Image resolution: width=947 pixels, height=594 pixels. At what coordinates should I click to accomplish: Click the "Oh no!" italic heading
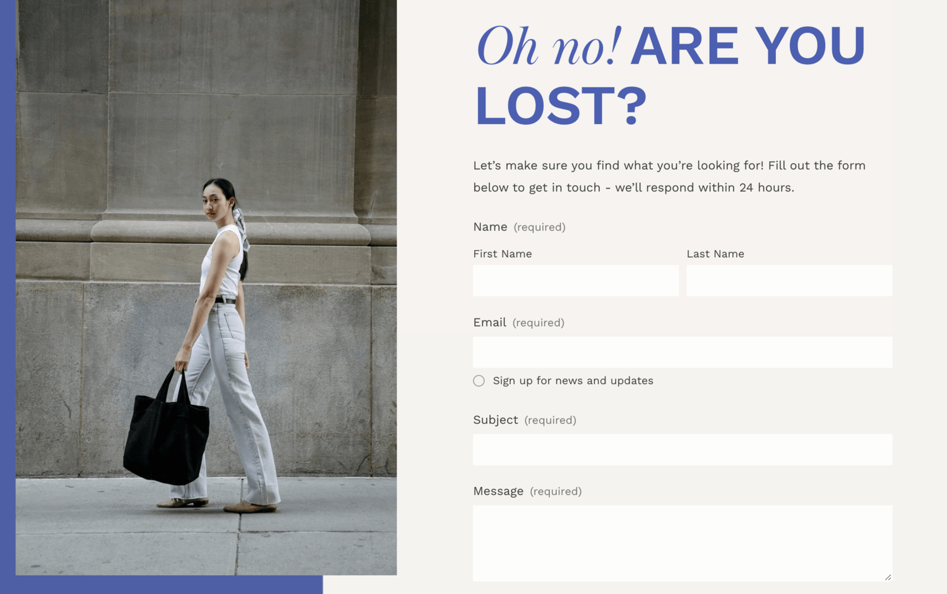tap(549, 47)
